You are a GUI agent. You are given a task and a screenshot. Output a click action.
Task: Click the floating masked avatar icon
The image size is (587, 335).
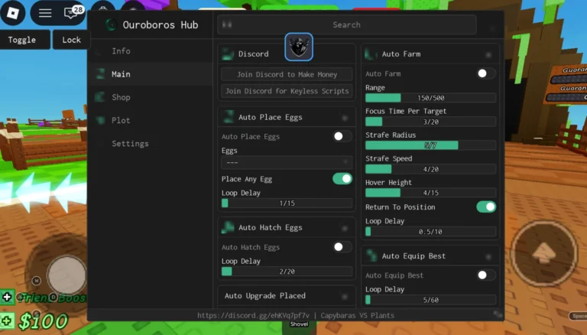point(299,47)
